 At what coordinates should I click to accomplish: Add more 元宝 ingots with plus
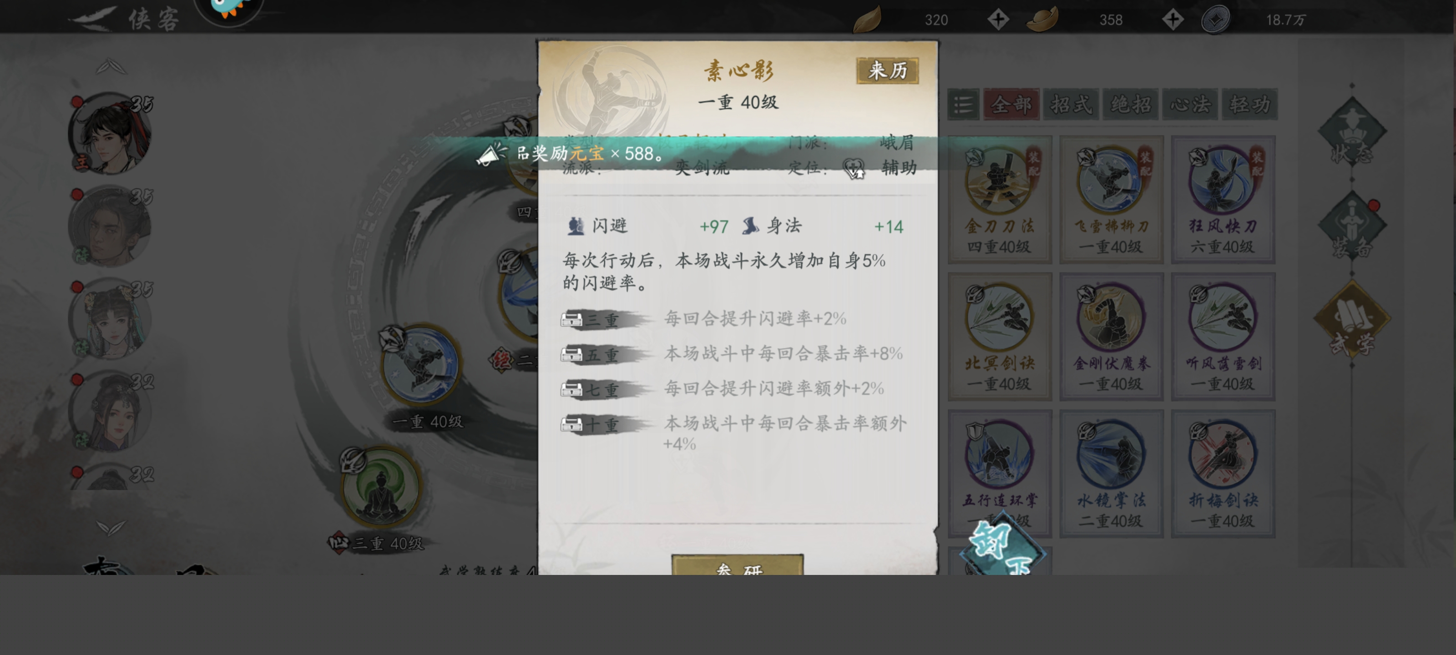pyautogui.click(x=1173, y=20)
